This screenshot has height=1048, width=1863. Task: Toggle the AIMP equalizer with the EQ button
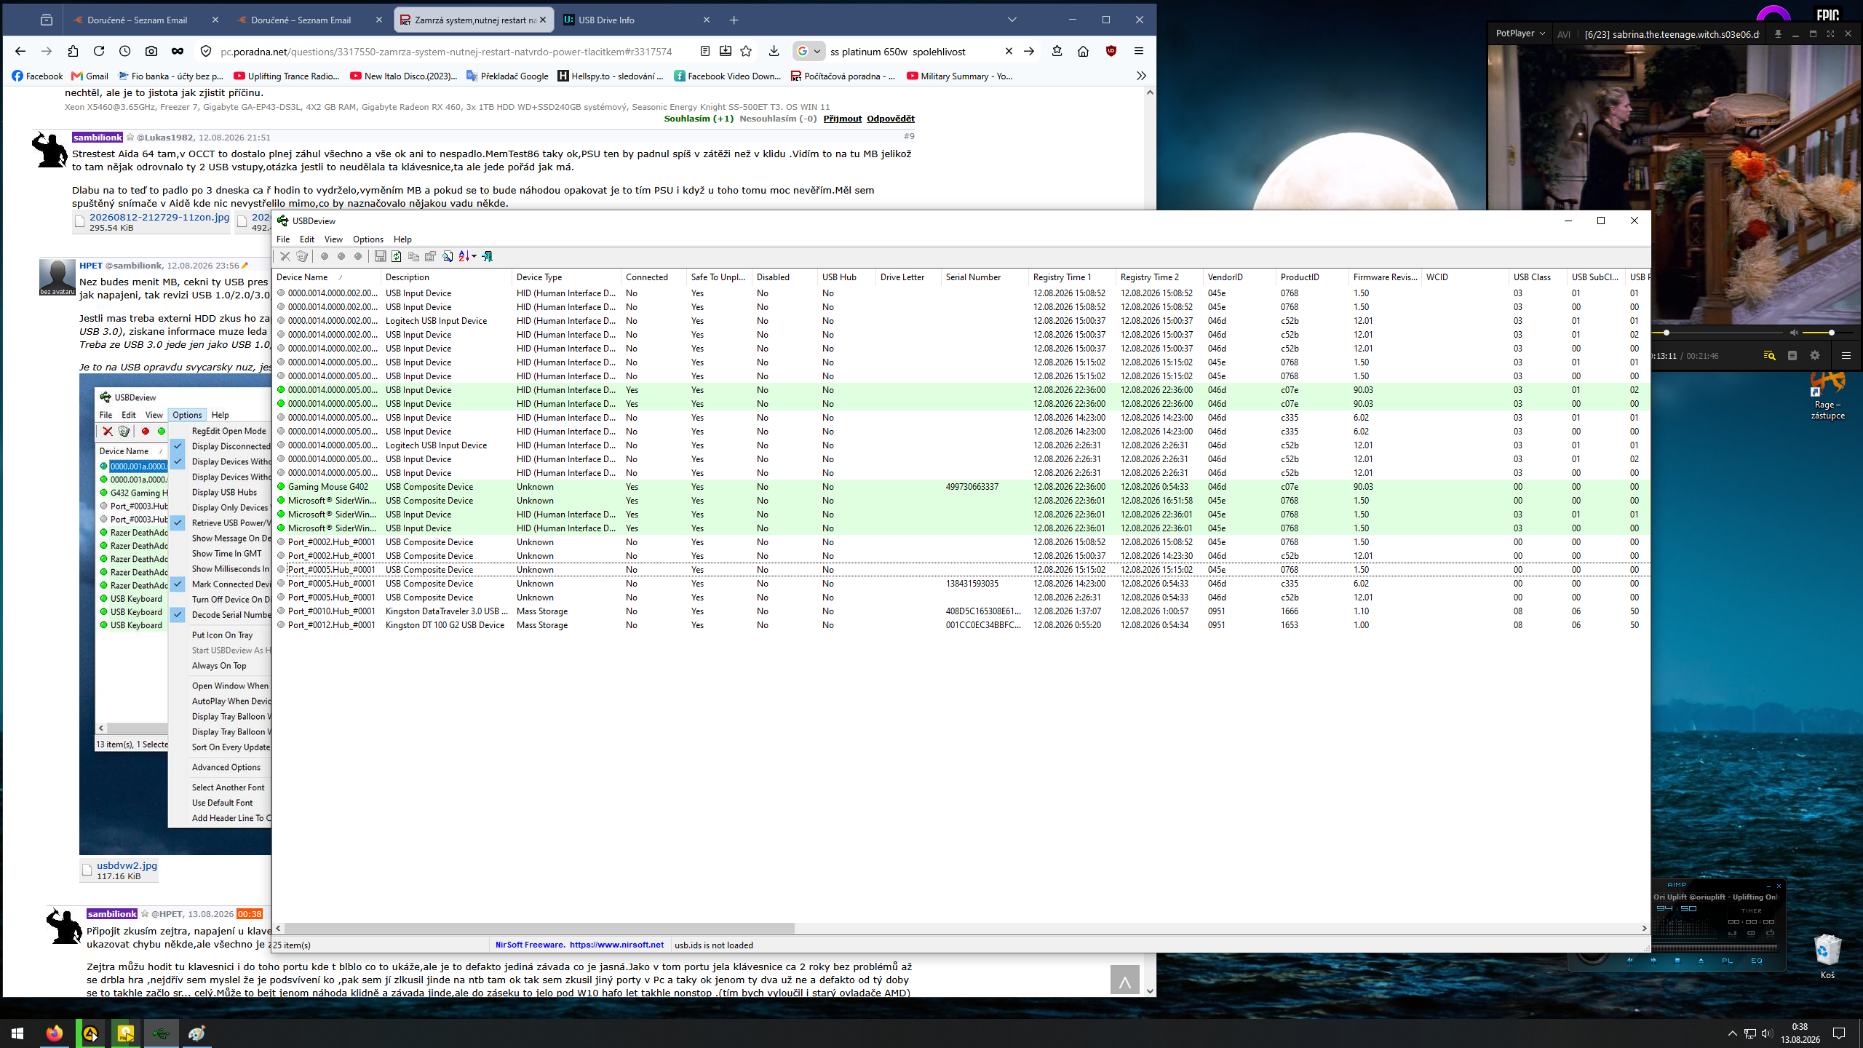pyautogui.click(x=1757, y=961)
